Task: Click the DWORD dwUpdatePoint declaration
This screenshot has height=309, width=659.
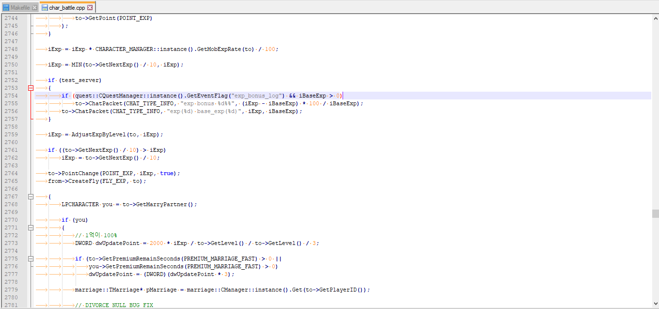Action: [x=197, y=243]
